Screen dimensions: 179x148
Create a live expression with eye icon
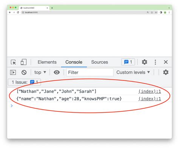[x=57, y=72]
